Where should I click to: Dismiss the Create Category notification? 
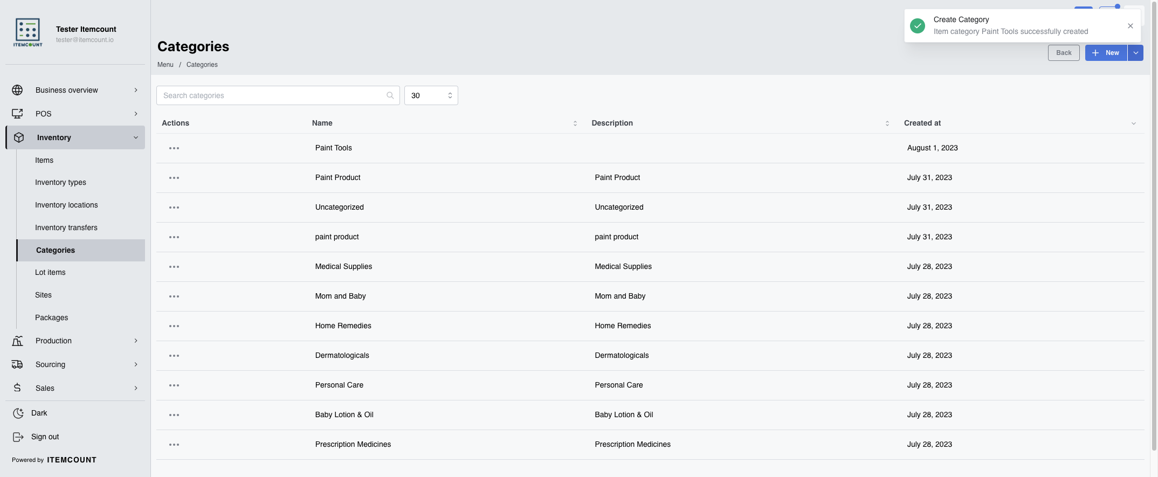click(1131, 26)
